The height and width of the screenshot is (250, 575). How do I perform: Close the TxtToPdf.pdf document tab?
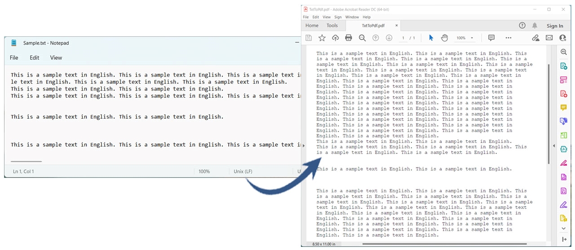[x=396, y=26]
